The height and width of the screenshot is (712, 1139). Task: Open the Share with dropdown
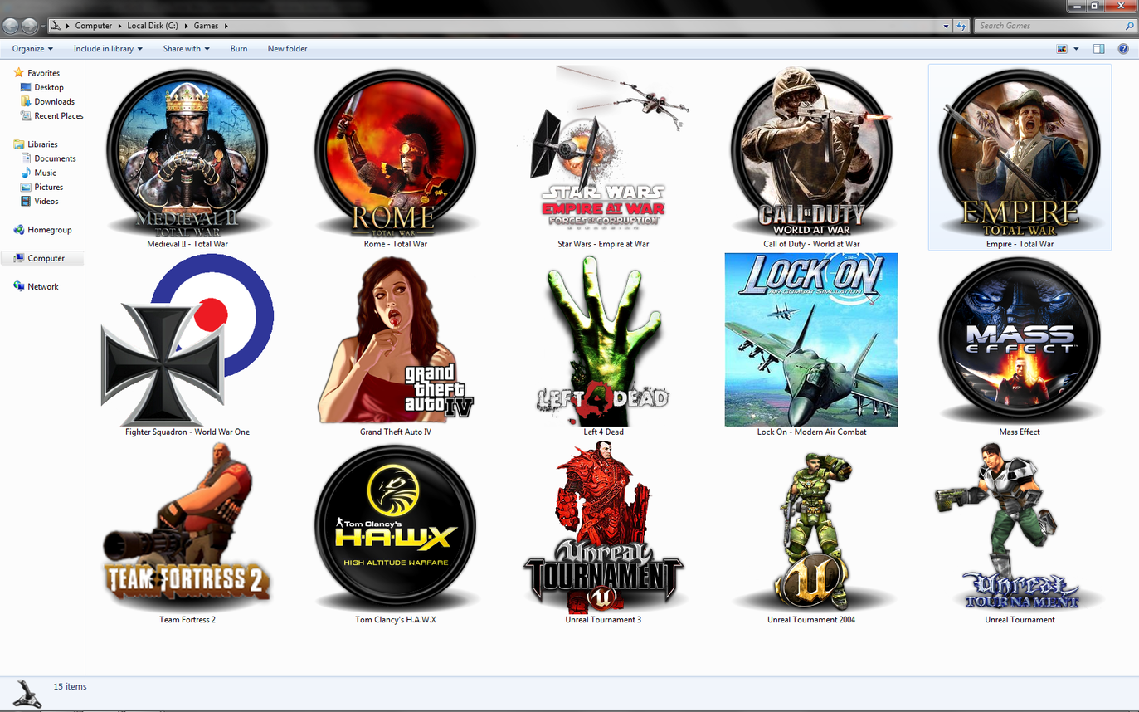pyautogui.click(x=186, y=49)
